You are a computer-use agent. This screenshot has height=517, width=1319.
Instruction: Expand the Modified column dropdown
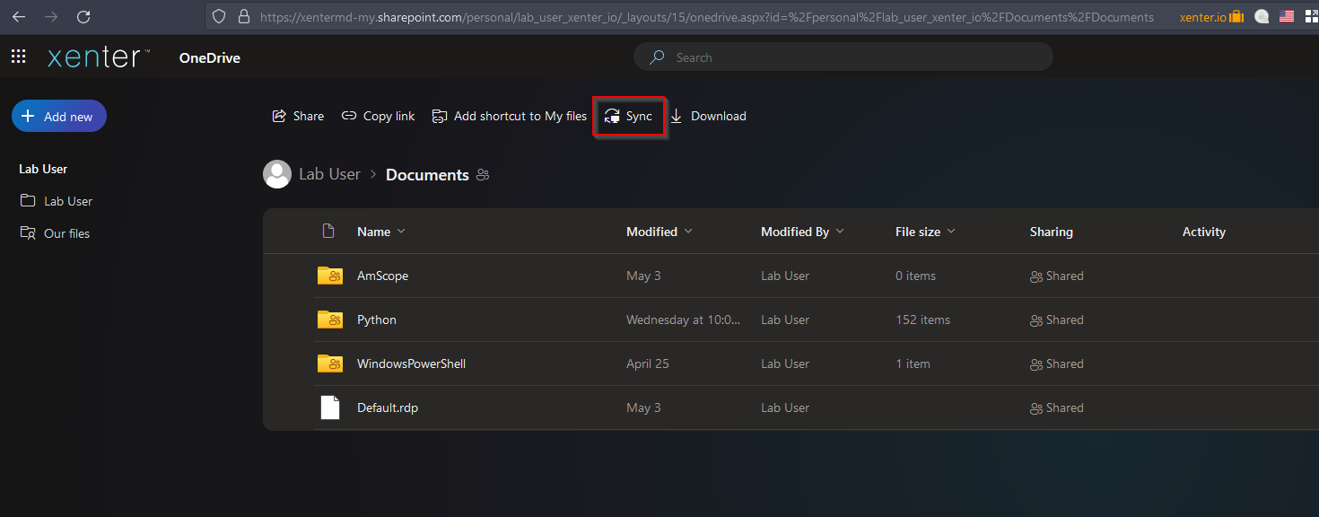click(688, 232)
